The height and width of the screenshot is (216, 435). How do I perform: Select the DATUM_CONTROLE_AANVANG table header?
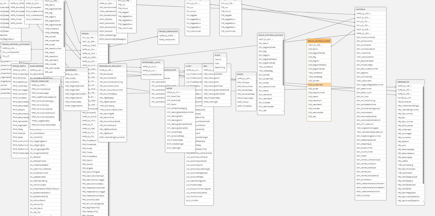click(x=271, y=35)
